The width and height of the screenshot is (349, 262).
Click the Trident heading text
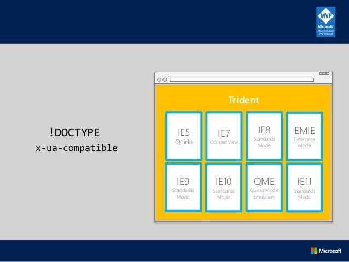[x=243, y=100]
